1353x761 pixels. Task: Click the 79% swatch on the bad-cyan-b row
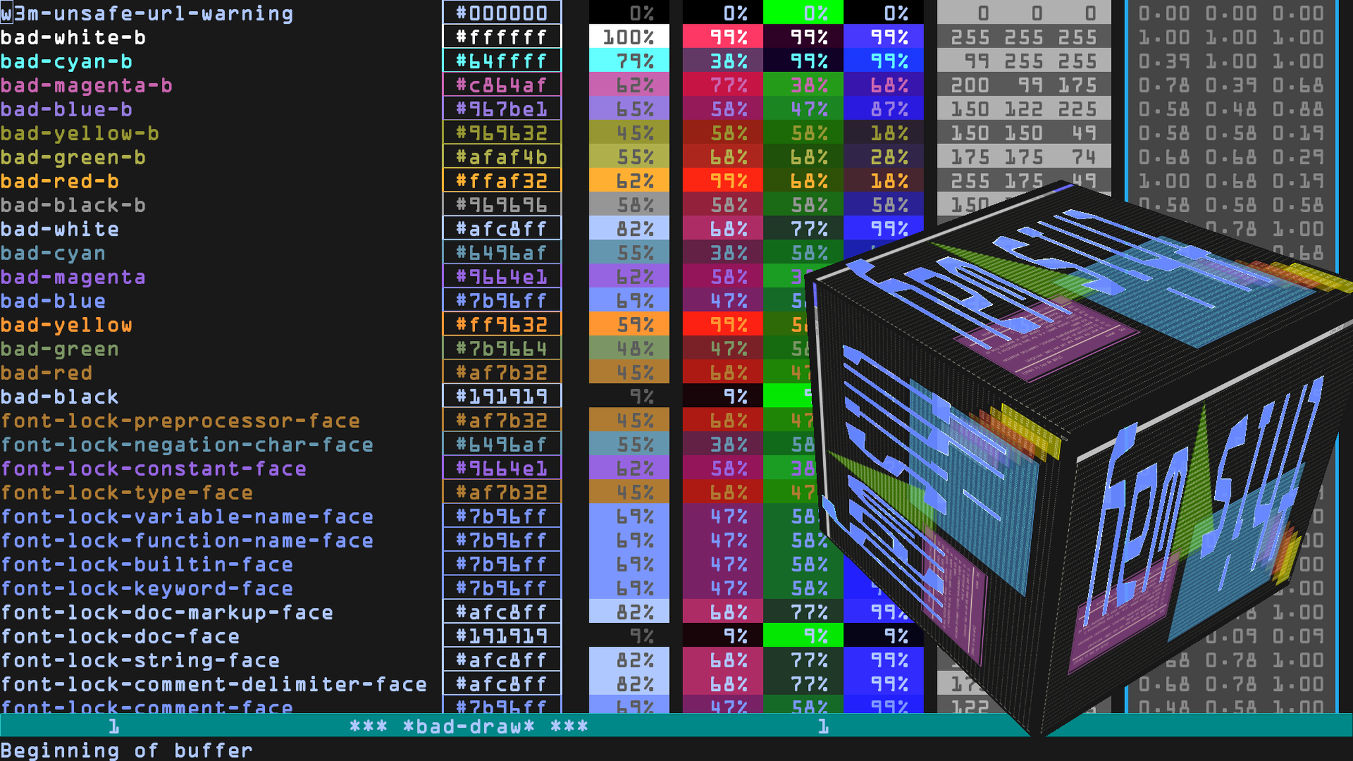(628, 61)
